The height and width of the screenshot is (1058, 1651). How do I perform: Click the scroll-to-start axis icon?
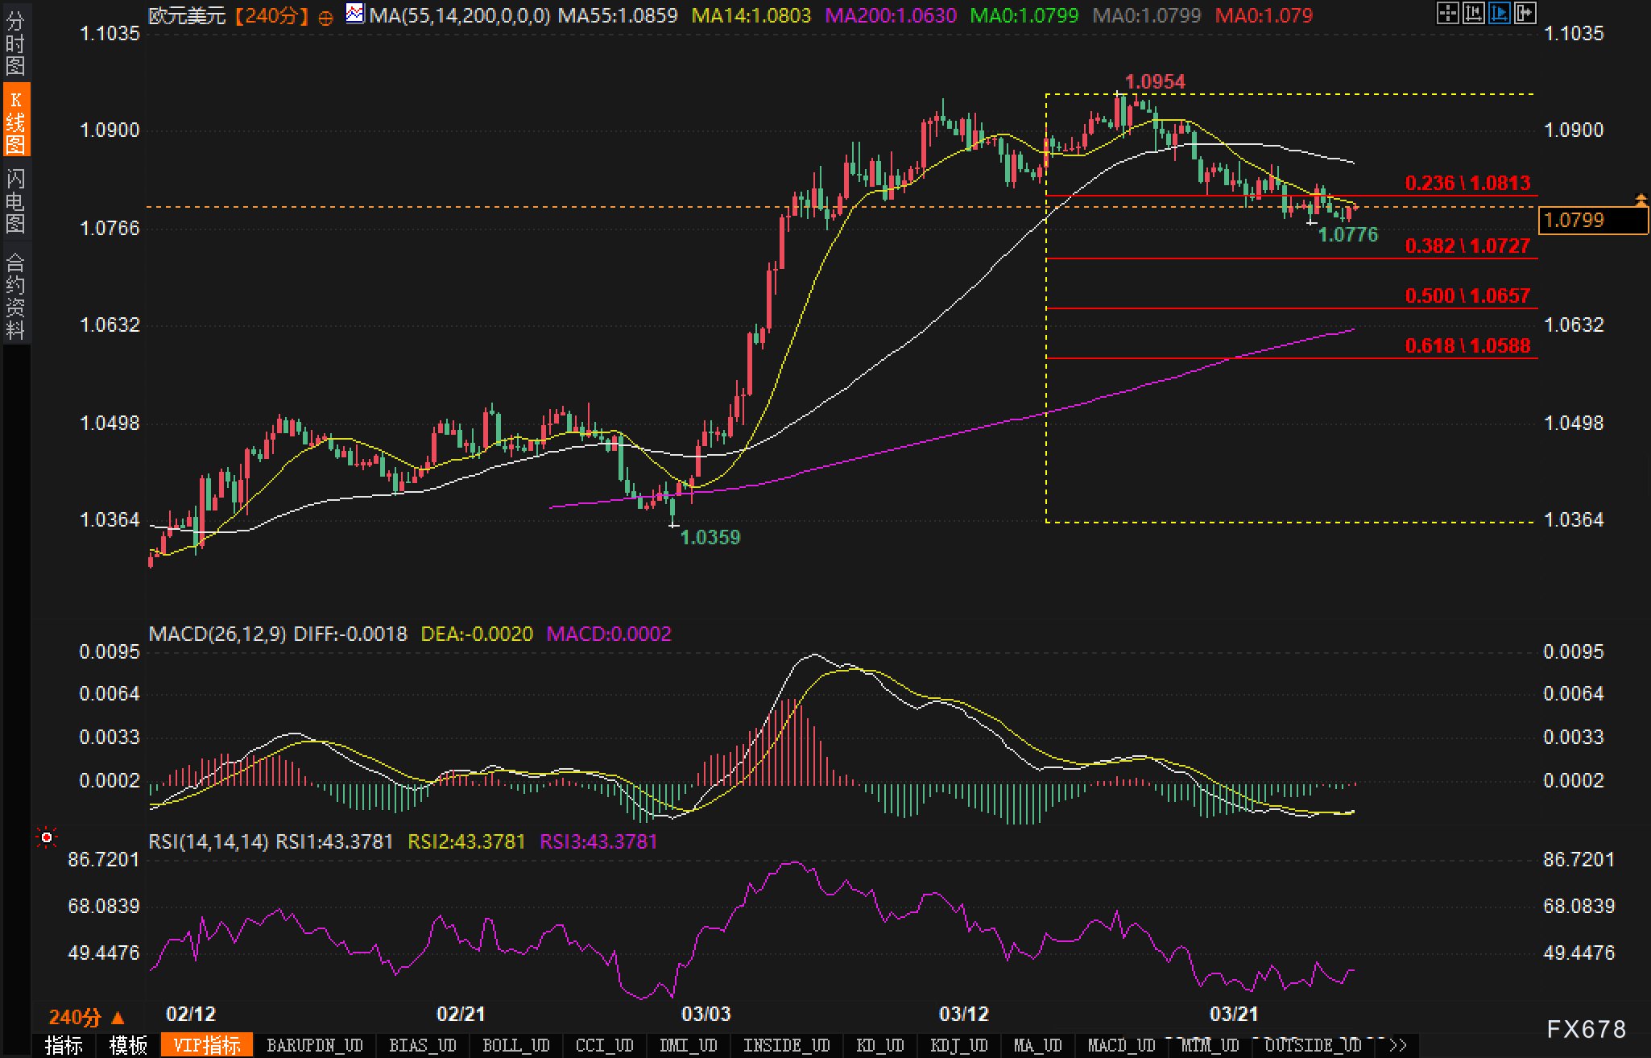coord(1473,13)
